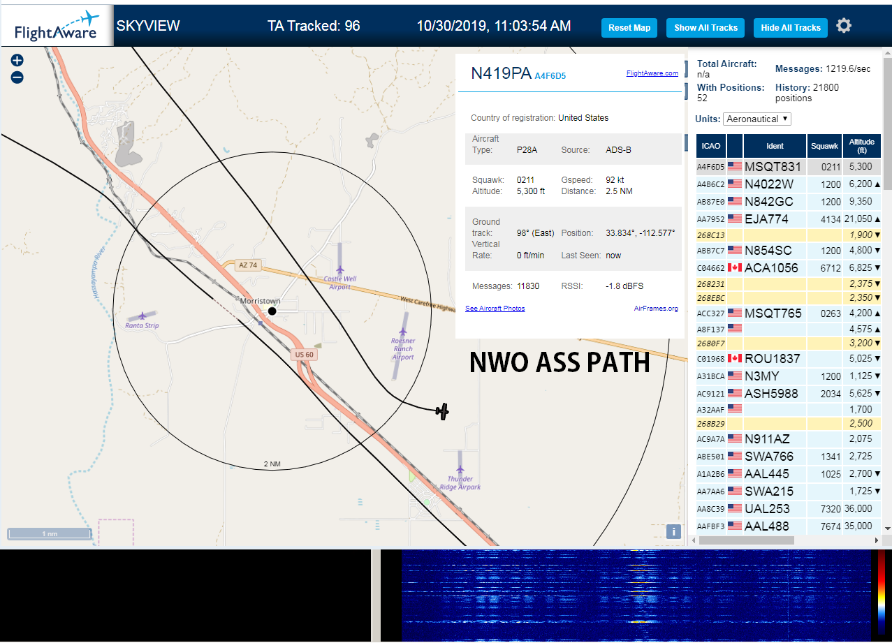Open AirFrames.org link

656,309
